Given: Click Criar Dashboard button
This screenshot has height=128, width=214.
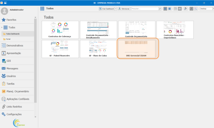Looking at the screenshot, I should click(x=107, y=9).
